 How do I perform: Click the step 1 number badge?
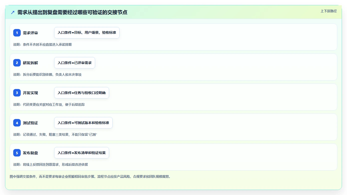point(17,33)
